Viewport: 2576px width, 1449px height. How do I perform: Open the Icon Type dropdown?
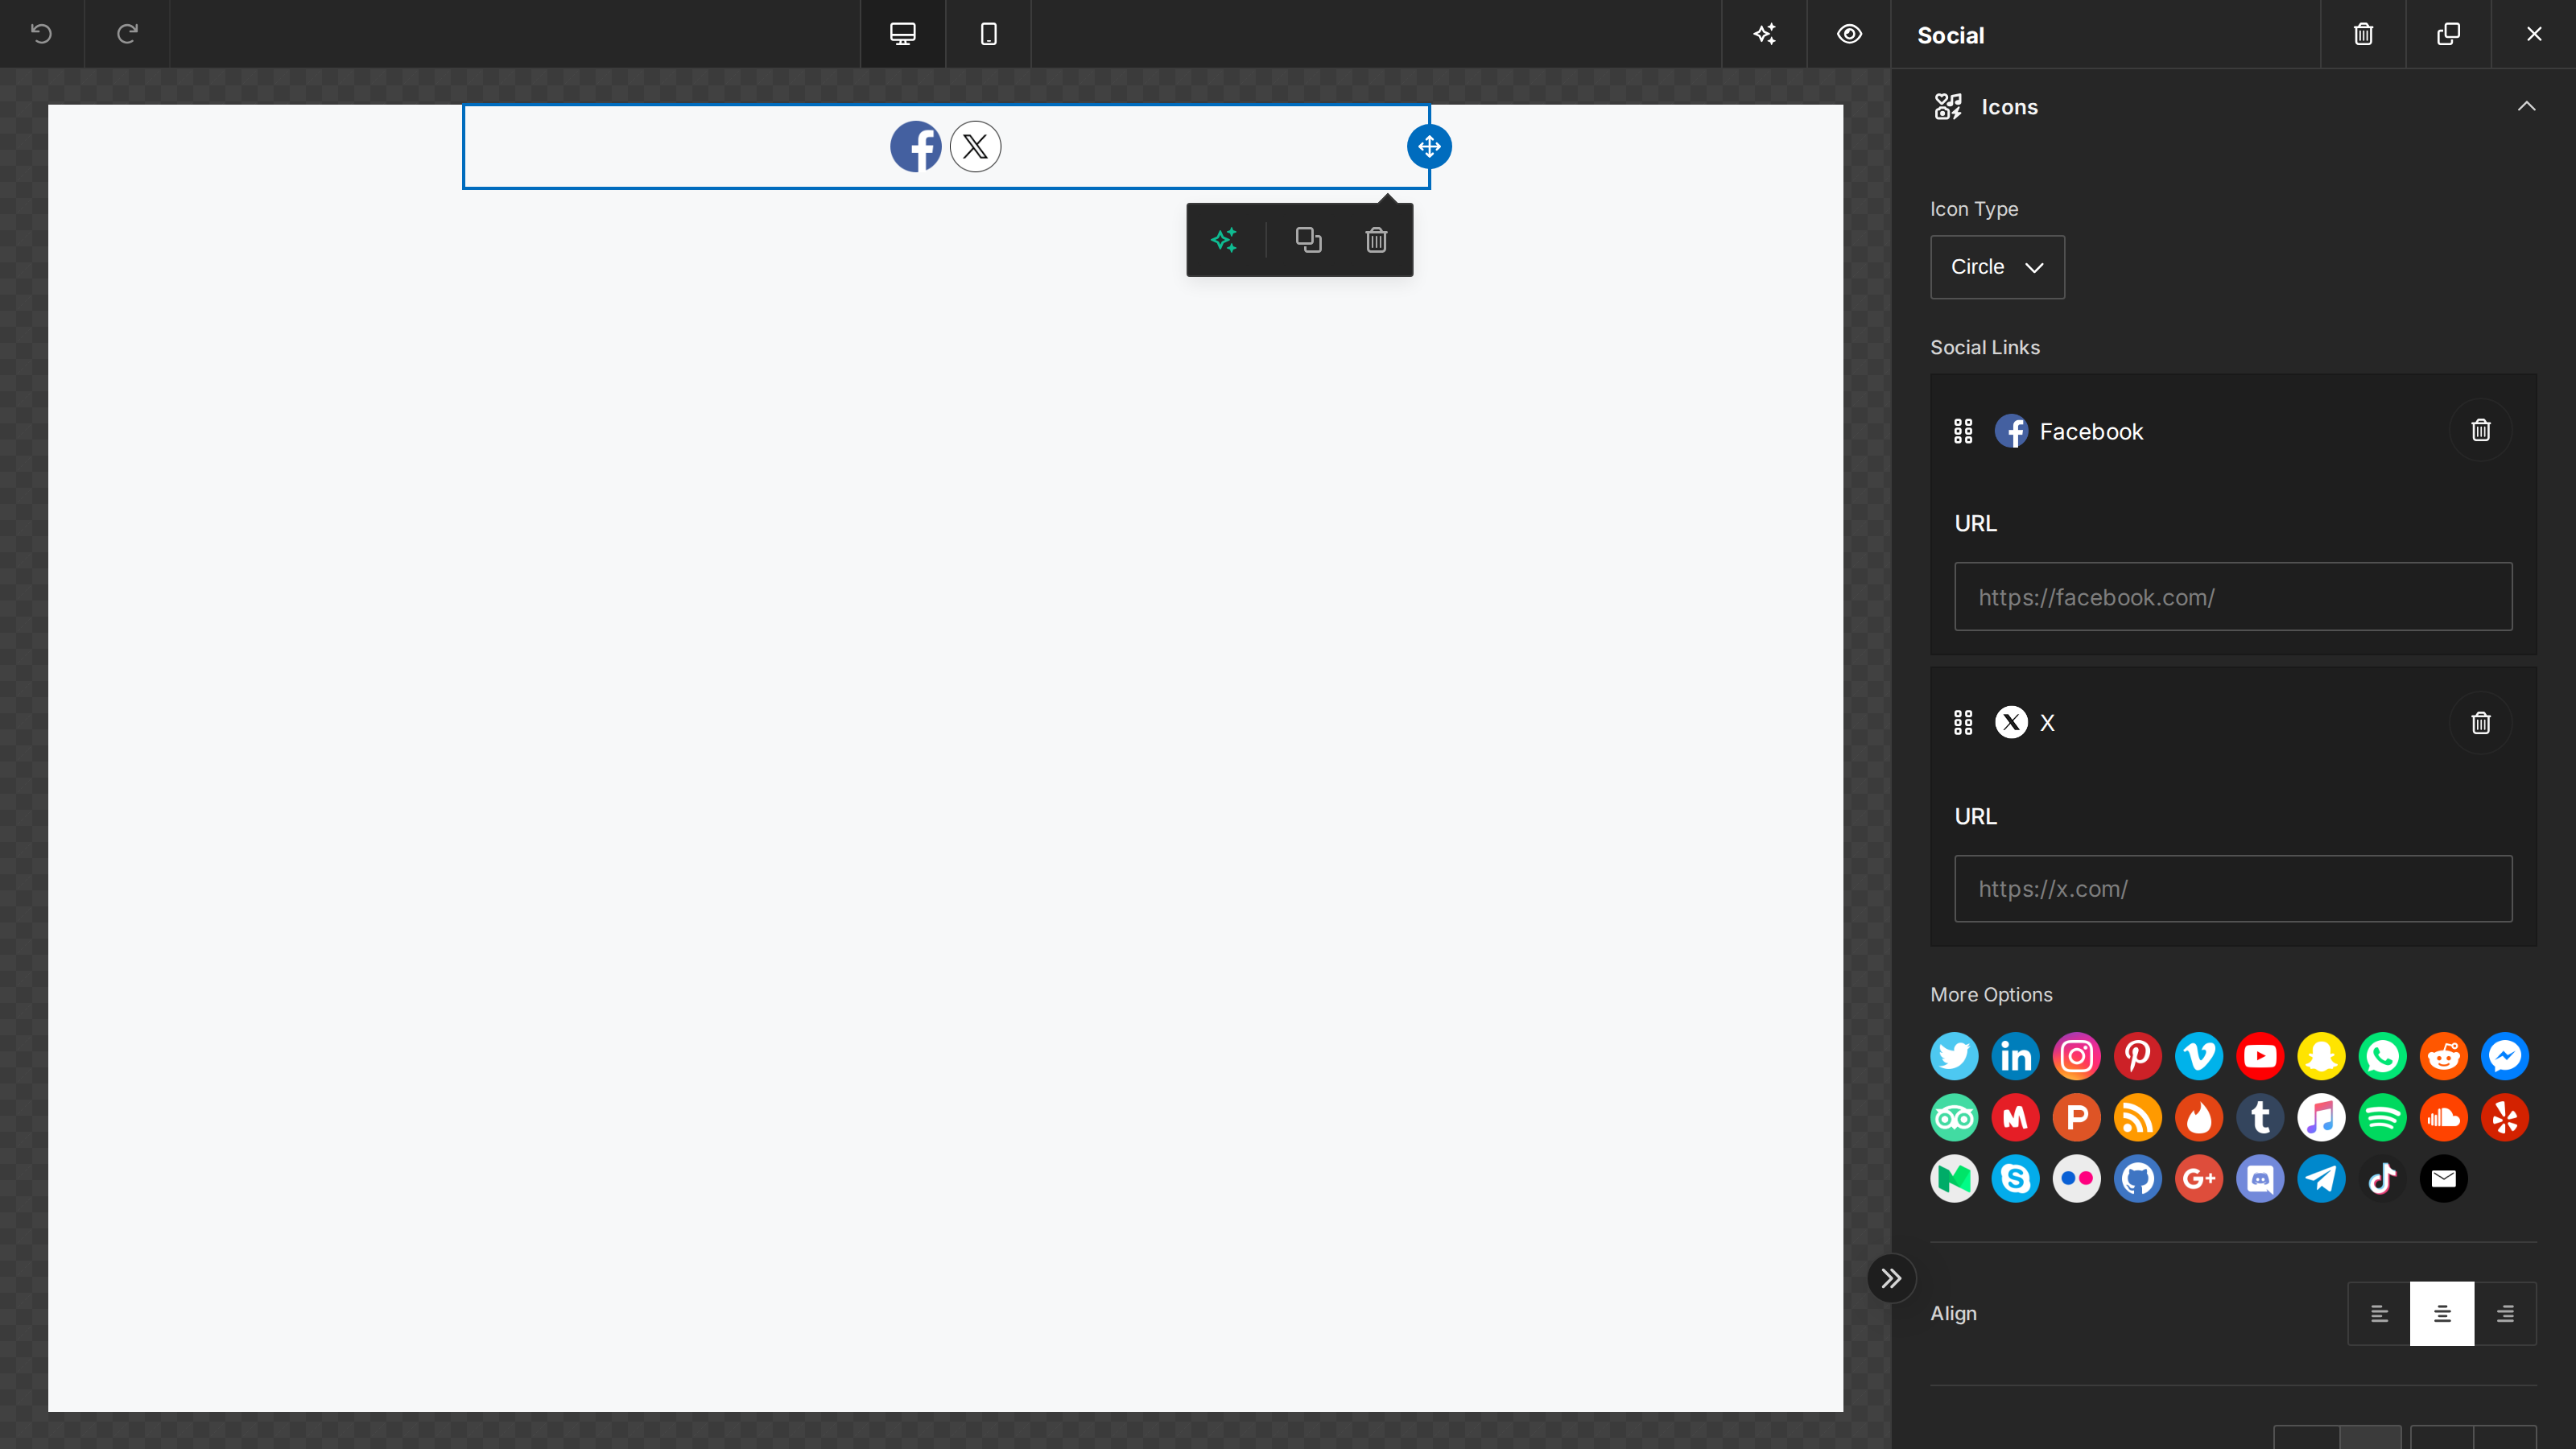(x=1997, y=267)
